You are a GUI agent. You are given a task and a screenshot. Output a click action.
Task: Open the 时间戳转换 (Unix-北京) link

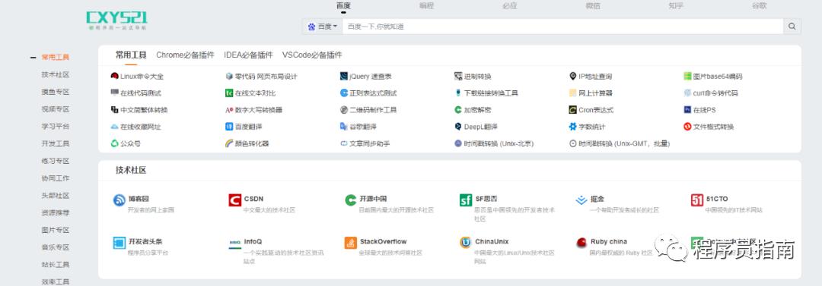499,143
